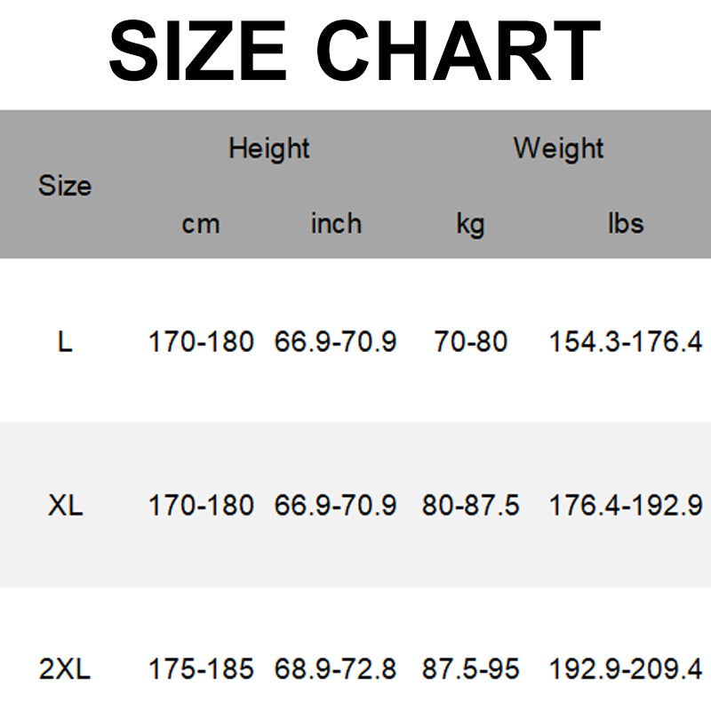Image resolution: width=711 pixels, height=711 pixels.
Task: Click the 175-185 cm height cell
Action: 201,669
